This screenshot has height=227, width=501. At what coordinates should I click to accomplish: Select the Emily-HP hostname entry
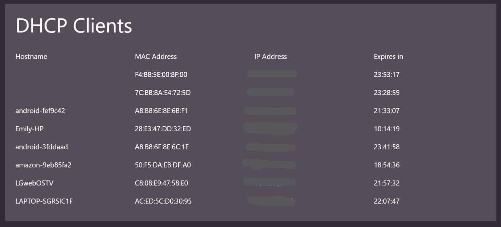[29, 129]
